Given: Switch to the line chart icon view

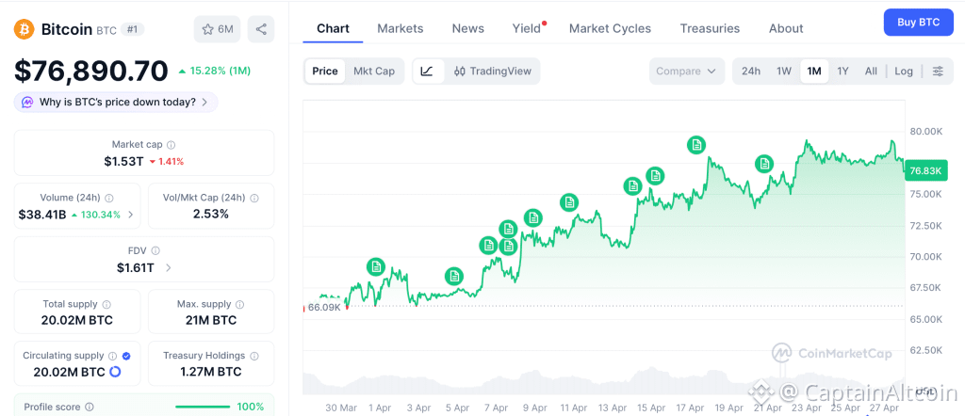Looking at the screenshot, I should pyautogui.click(x=427, y=71).
